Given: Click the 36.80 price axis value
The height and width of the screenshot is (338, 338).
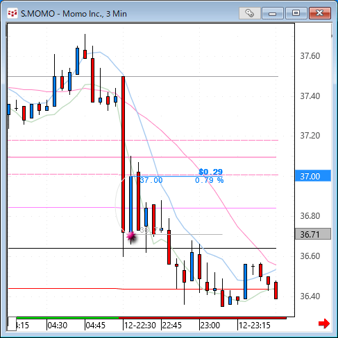Looking at the screenshot, I should click(310, 216).
